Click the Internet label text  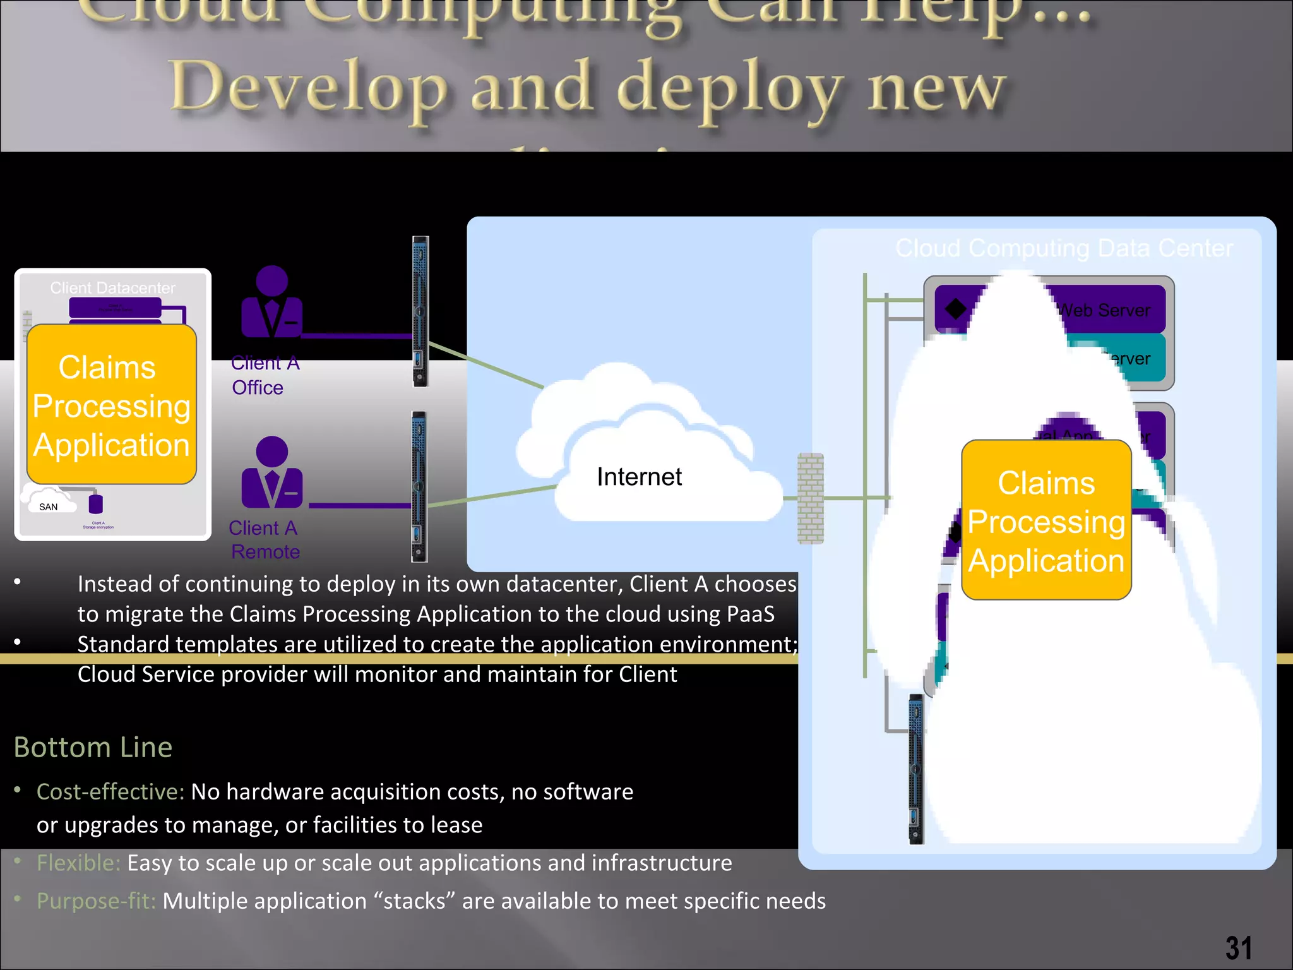639,477
